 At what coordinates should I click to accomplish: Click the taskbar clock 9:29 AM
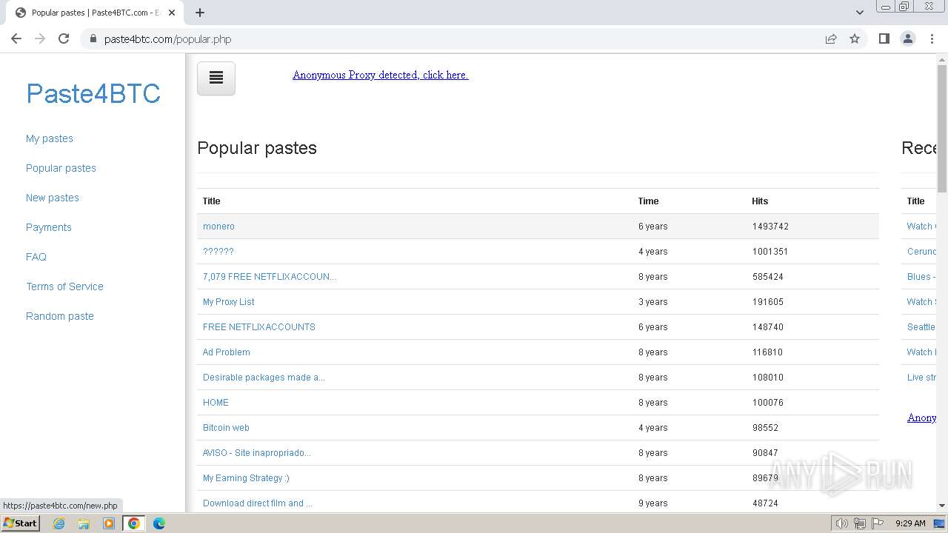[910, 523]
